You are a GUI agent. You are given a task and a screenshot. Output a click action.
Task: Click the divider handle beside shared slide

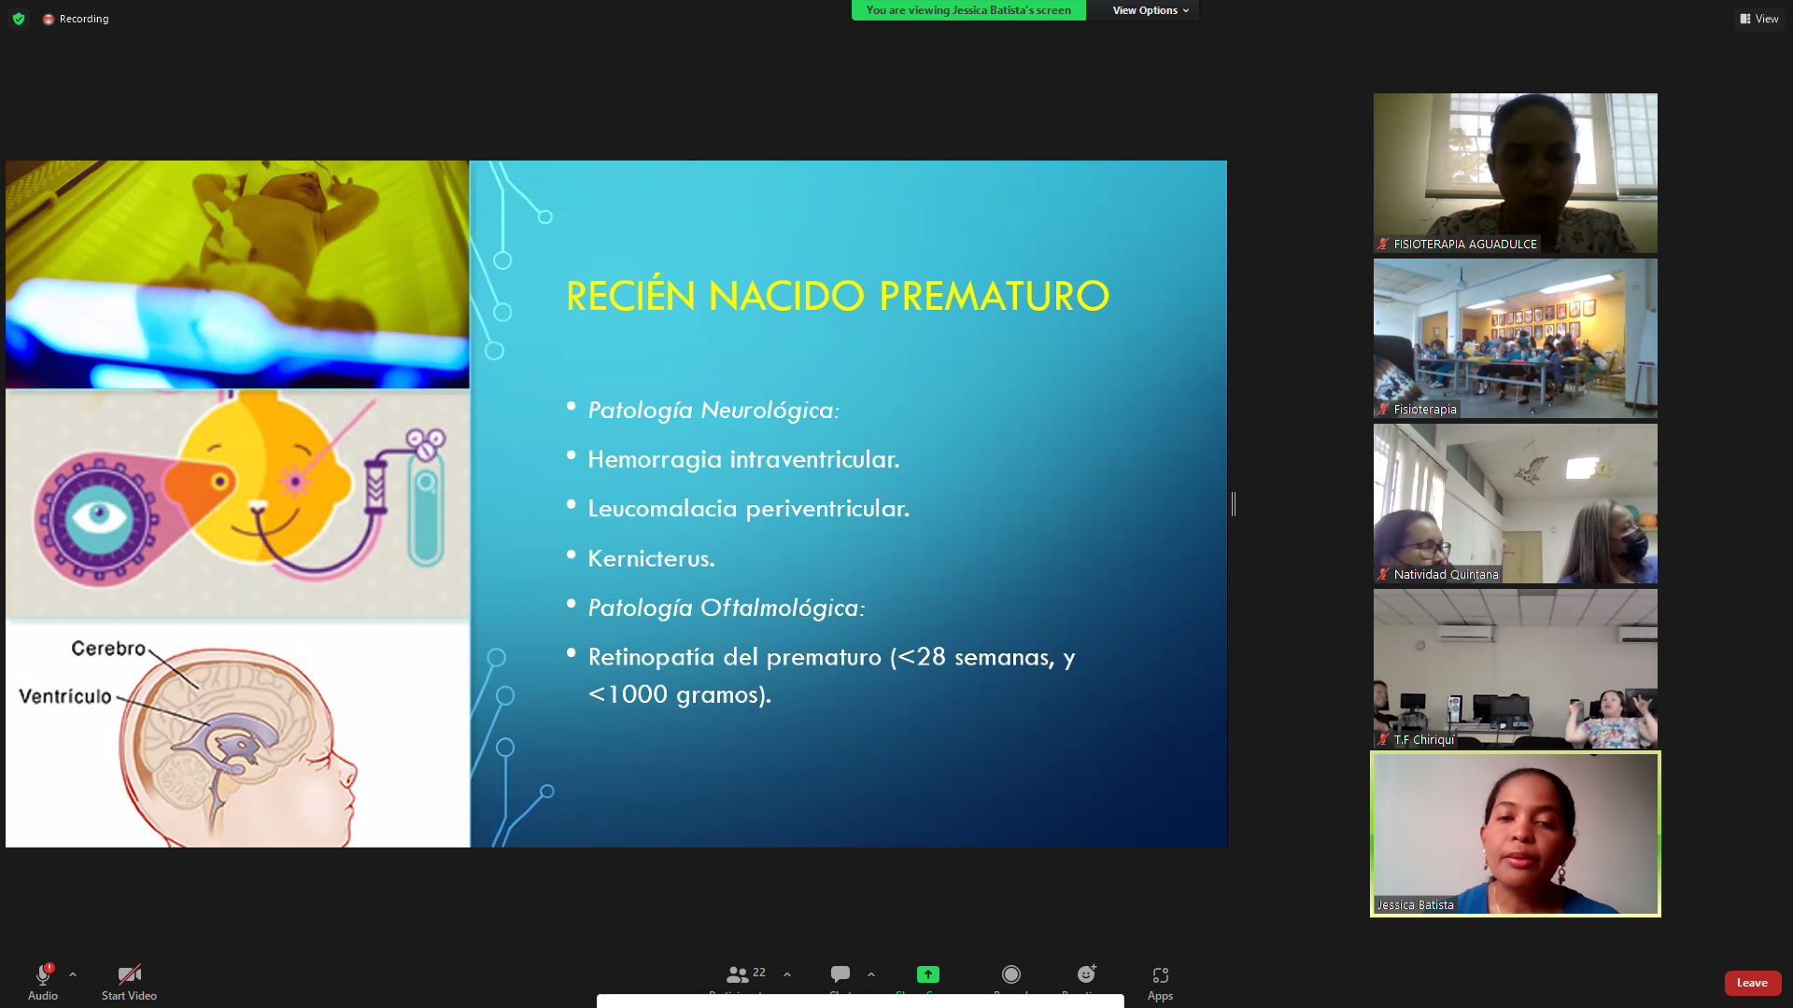(x=1234, y=504)
